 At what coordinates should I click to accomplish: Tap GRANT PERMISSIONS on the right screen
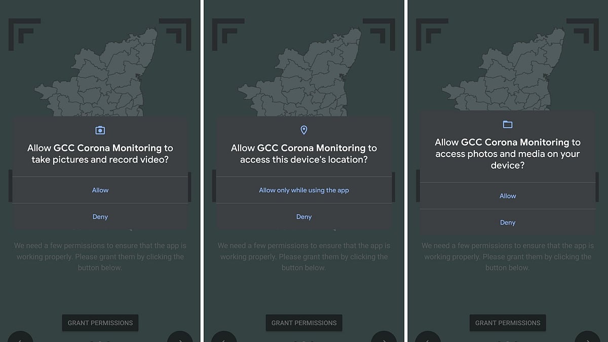pos(508,323)
